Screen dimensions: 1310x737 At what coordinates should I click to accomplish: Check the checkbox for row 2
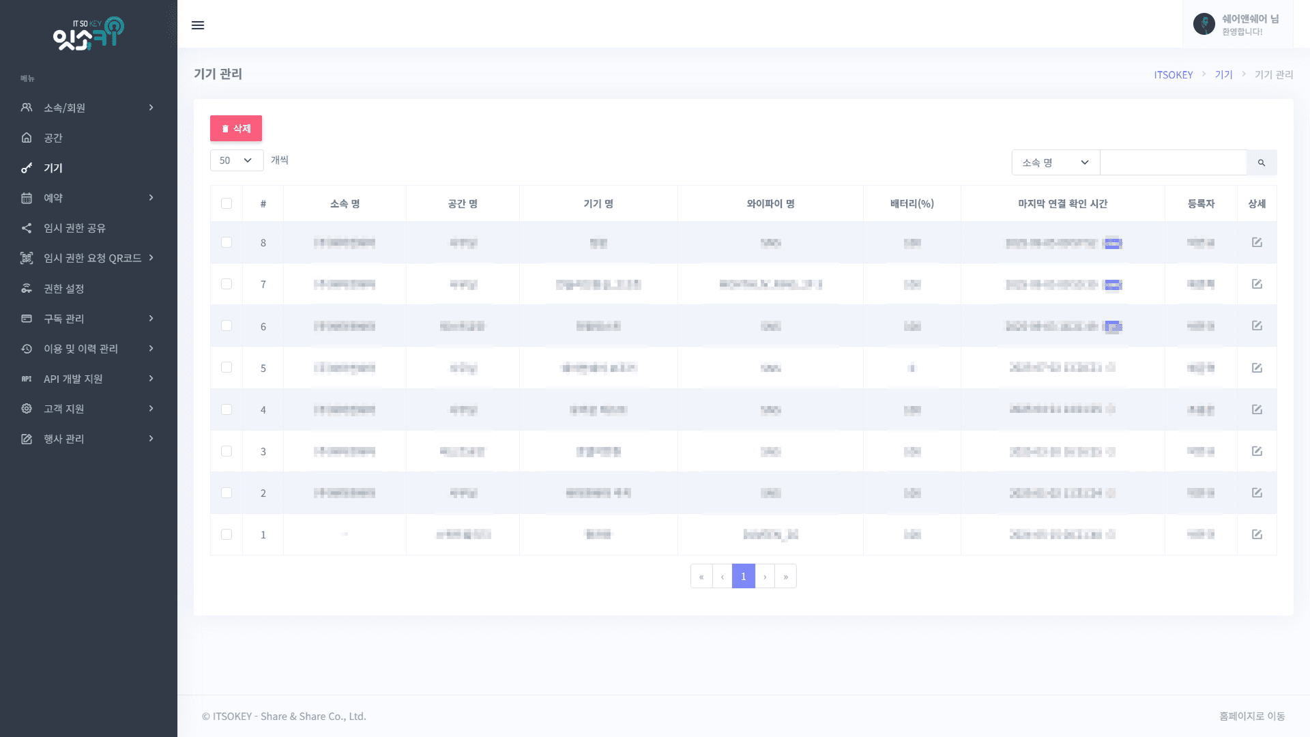click(227, 493)
